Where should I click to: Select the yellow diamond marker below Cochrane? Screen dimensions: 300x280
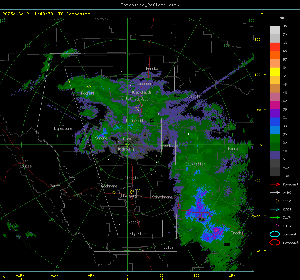tap(114, 192)
